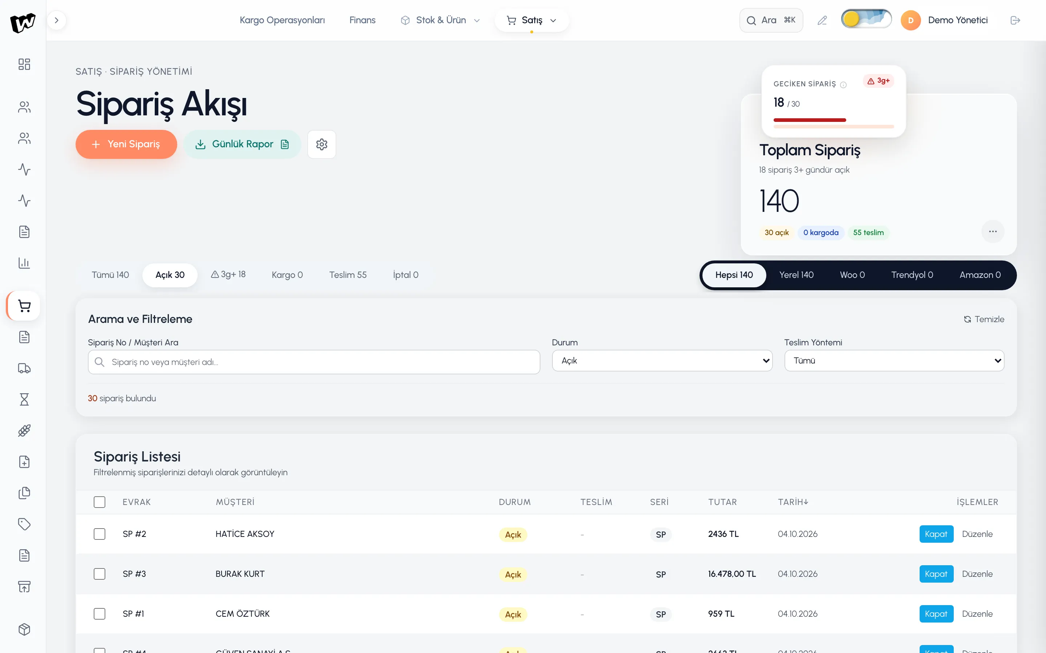1046x653 pixels.
Task: Click the box package icon at sidebar bottom
Action: click(24, 629)
